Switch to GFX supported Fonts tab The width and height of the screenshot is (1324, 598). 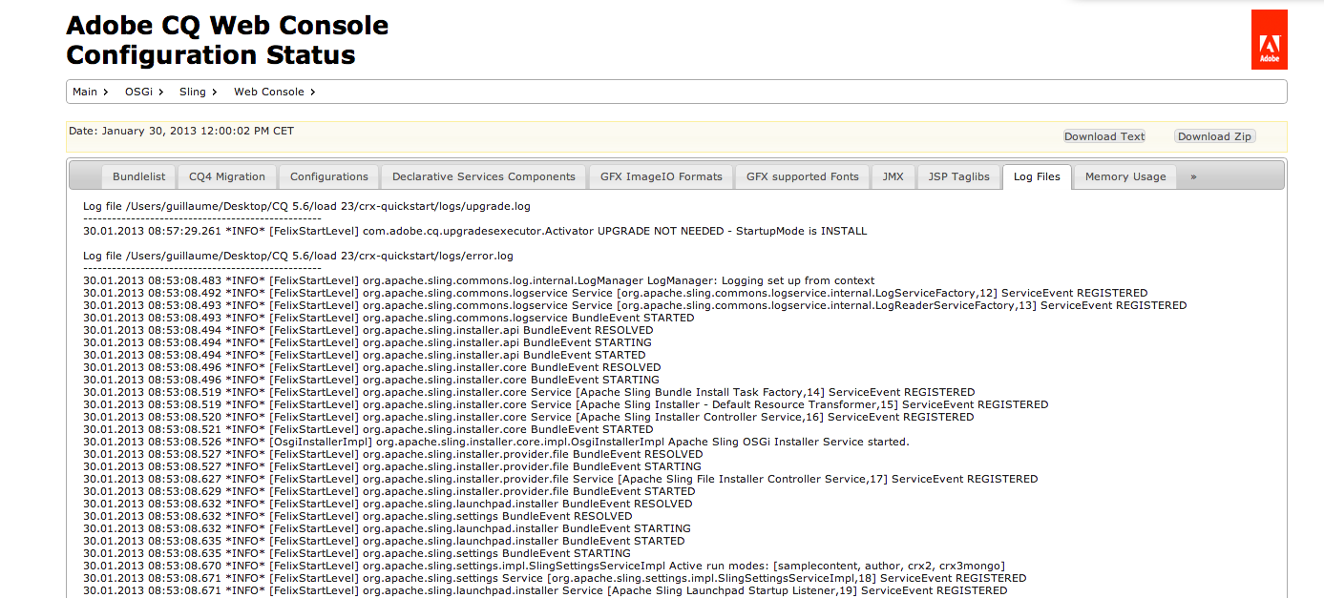click(803, 176)
